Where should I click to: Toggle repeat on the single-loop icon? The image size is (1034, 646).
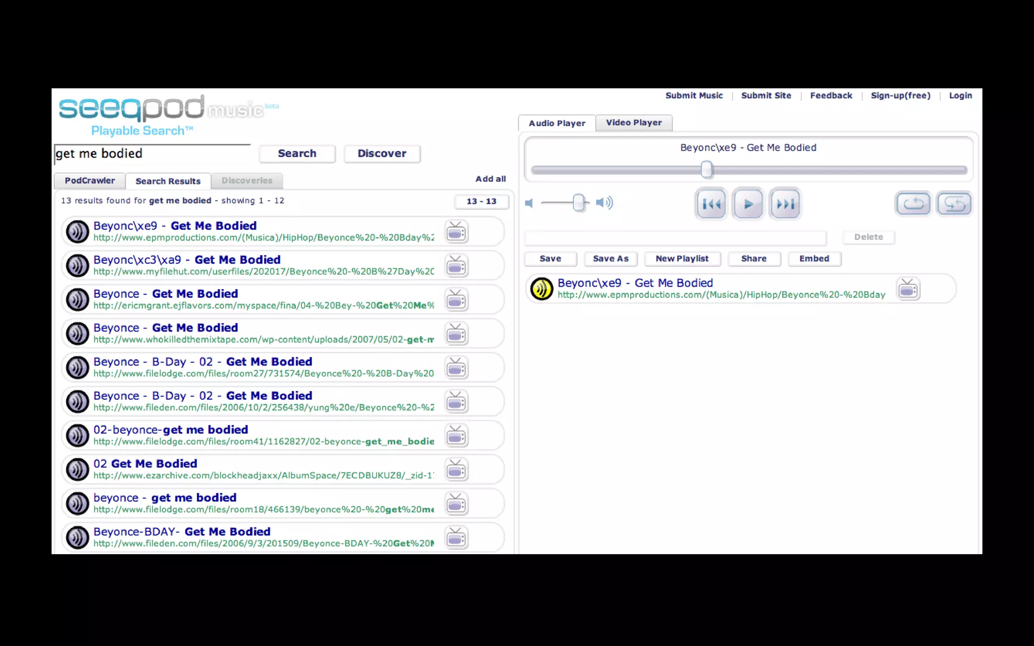tap(913, 204)
